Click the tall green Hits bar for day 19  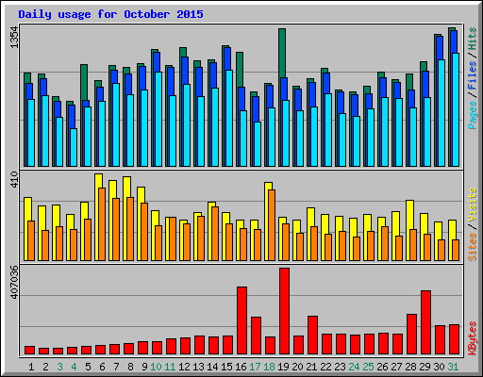282,53
